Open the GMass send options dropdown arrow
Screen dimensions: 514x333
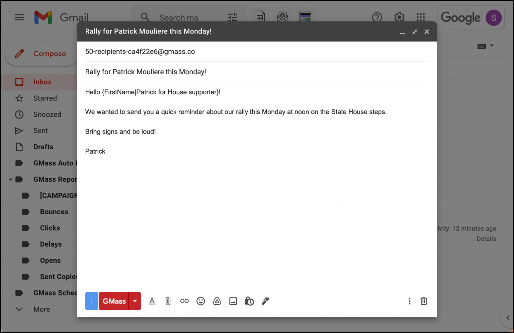click(x=135, y=301)
